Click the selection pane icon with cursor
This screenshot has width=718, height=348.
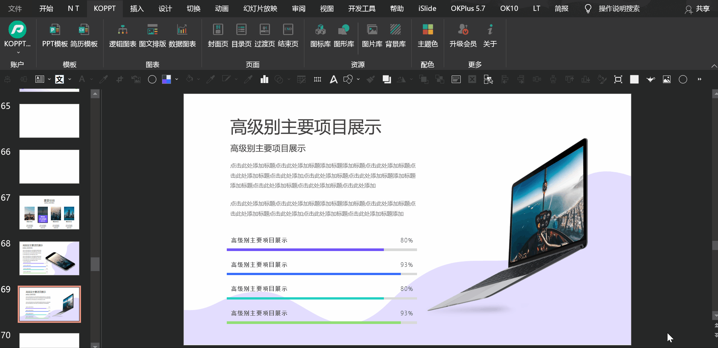(x=488, y=79)
